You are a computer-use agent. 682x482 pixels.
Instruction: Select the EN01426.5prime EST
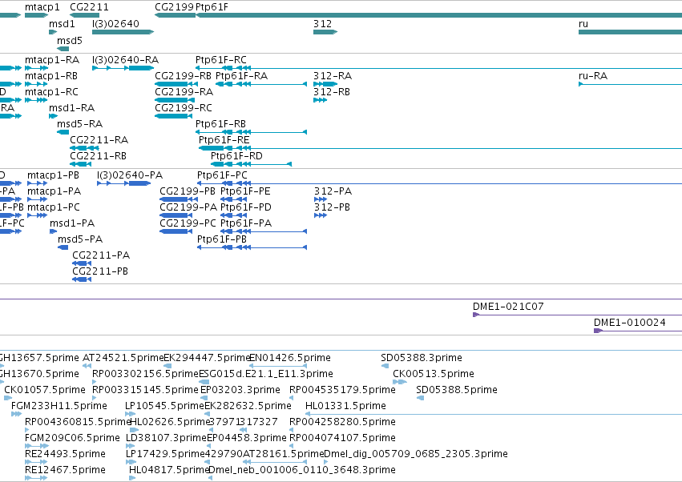pyautogui.click(x=278, y=366)
